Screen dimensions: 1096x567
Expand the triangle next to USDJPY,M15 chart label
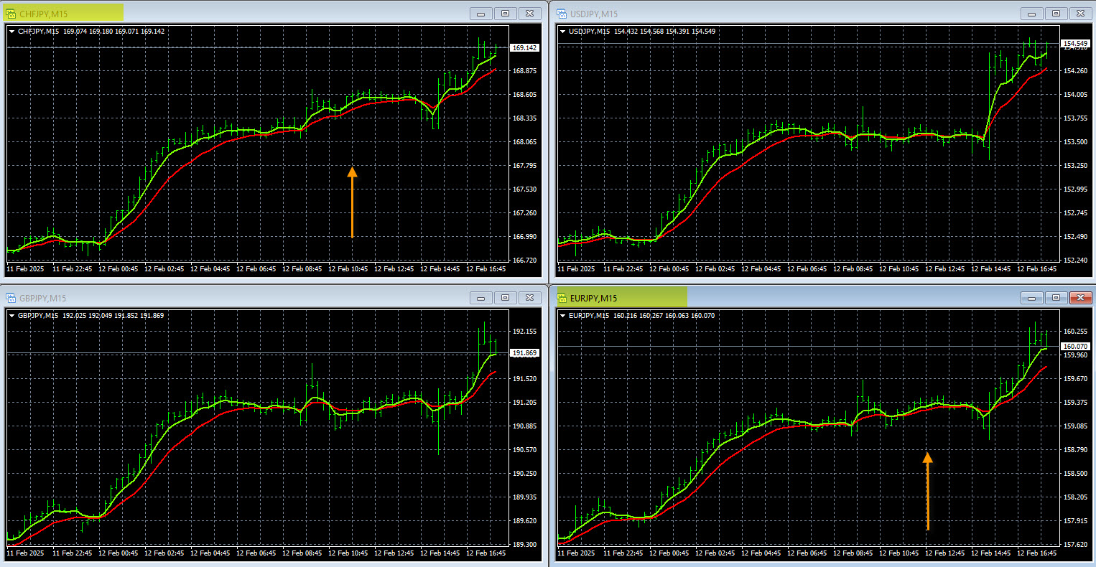pyautogui.click(x=563, y=32)
